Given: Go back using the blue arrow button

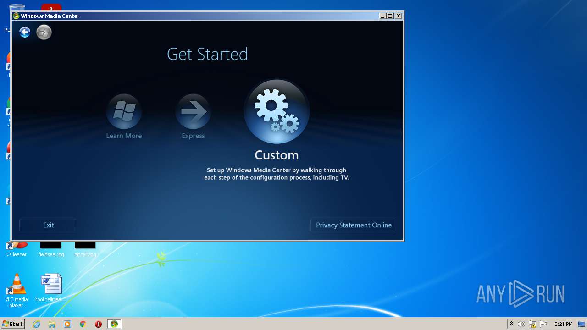Looking at the screenshot, I should coord(25,32).
